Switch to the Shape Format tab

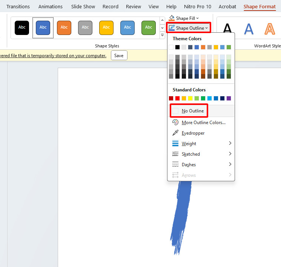[260, 7]
